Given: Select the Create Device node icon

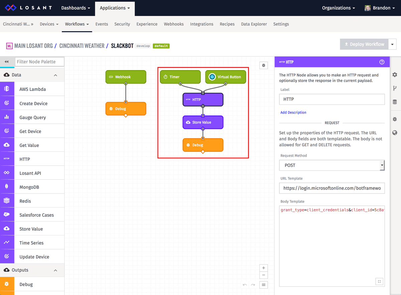Looking at the screenshot, I should click(7, 103).
